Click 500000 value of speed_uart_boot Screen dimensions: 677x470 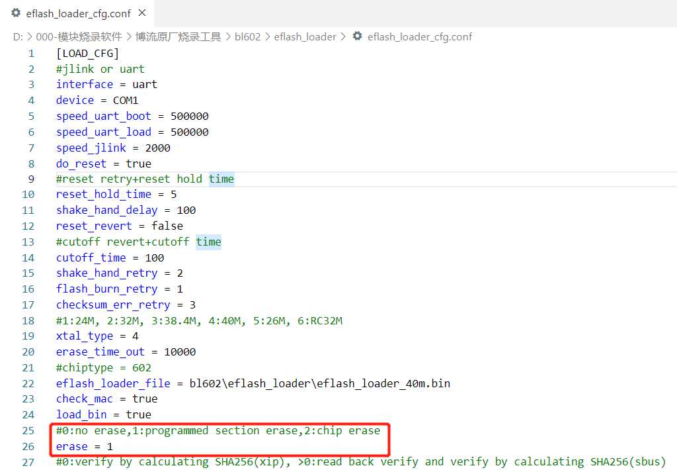190,117
